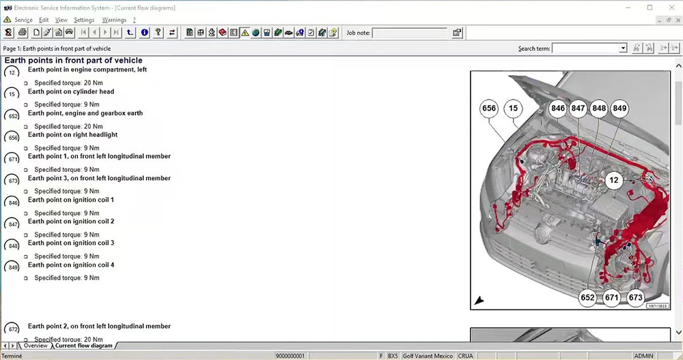Click the clipboard checklist toolbar icon
The height and width of the screenshot is (360, 683).
(311, 33)
